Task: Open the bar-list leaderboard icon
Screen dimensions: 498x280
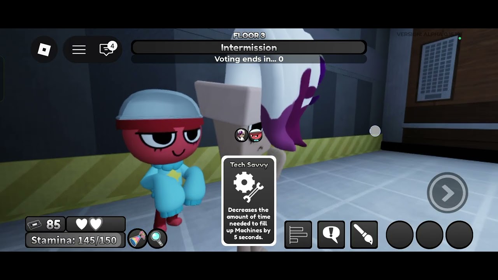Action: point(298,234)
